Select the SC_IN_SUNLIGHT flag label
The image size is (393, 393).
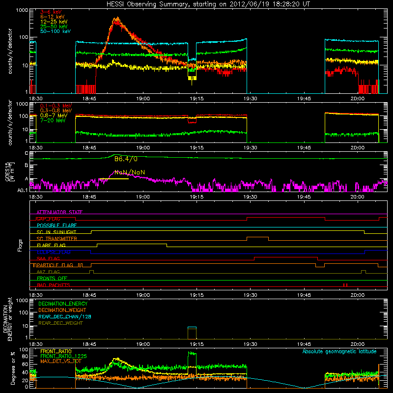coord(56,232)
